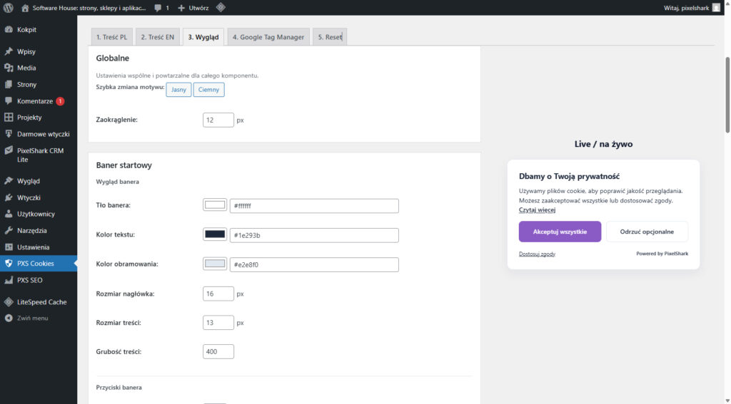Screen dimensions: 731x404
Task: Click the Czytaj więcej link in preview
Action: 537,210
